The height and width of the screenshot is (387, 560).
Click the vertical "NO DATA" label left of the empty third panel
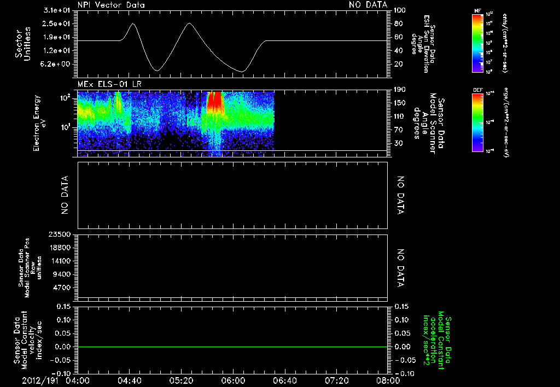tap(65, 195)
